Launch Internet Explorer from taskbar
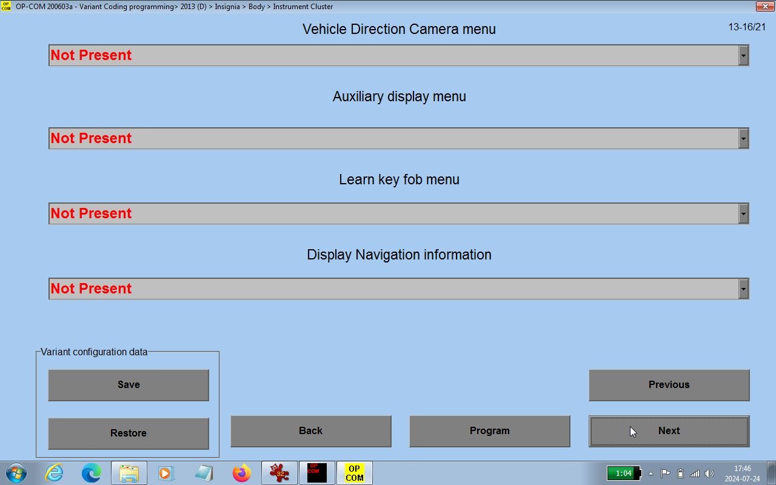 click(54, 473)
